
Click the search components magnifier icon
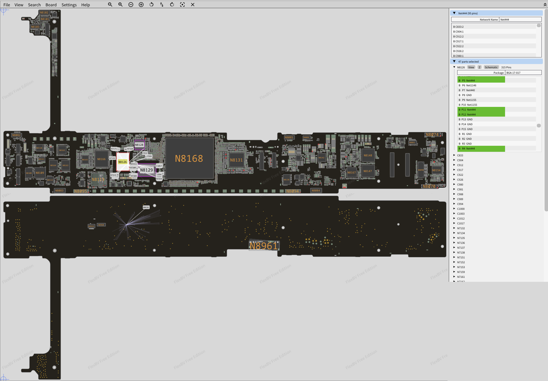110,5
